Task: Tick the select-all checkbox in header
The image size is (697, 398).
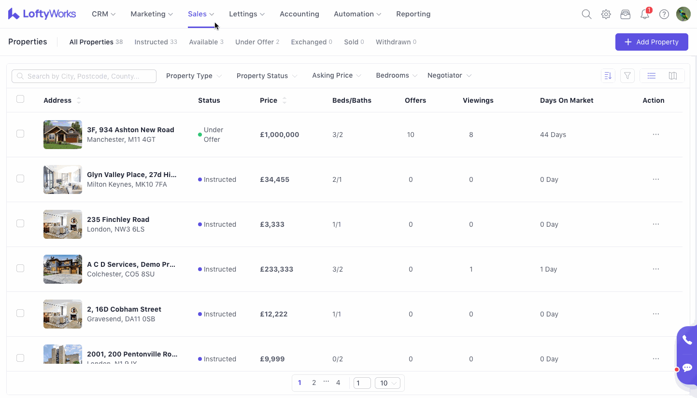Action: click(20, 99)
